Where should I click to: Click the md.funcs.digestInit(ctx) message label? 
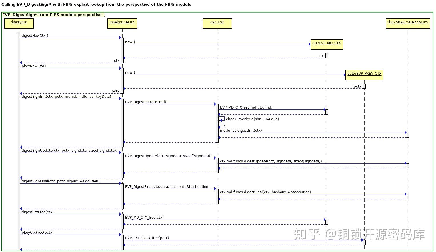(x=241, y=130)
